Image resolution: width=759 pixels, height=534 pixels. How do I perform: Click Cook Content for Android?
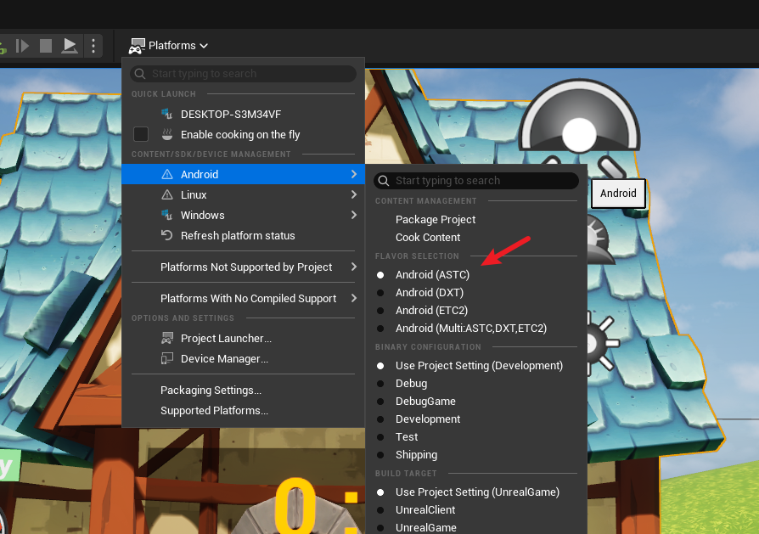tap(475, 237)
